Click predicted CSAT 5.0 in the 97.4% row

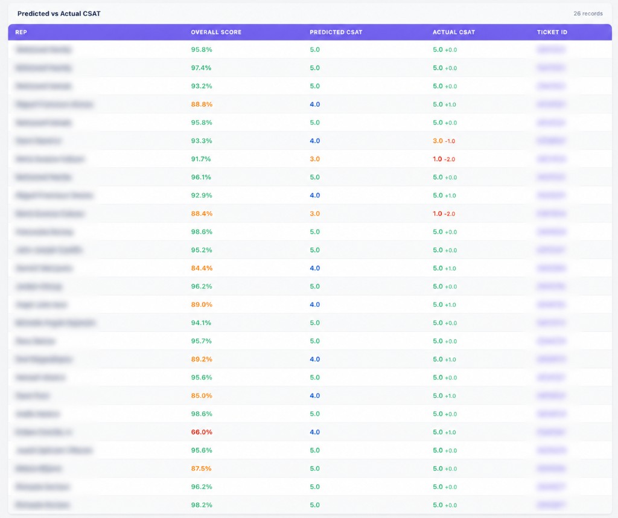pyautogui.click(x=314, y=68)
